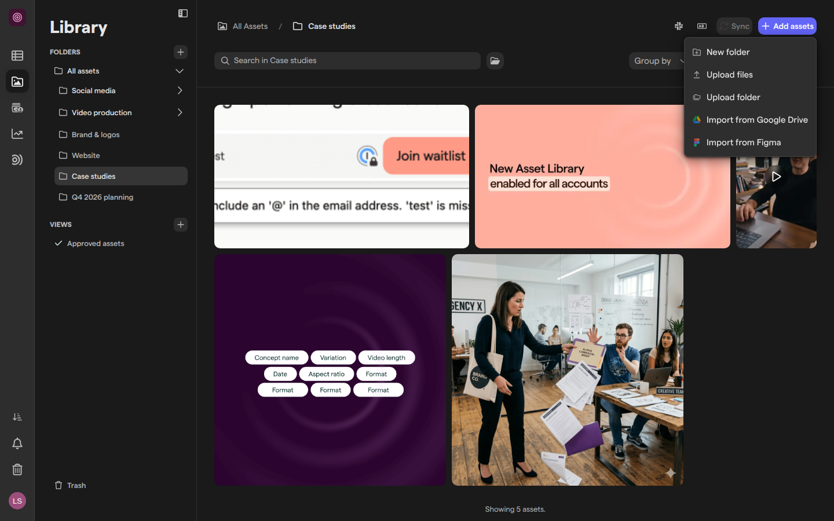Open the app logo home icon

point(17,17)
